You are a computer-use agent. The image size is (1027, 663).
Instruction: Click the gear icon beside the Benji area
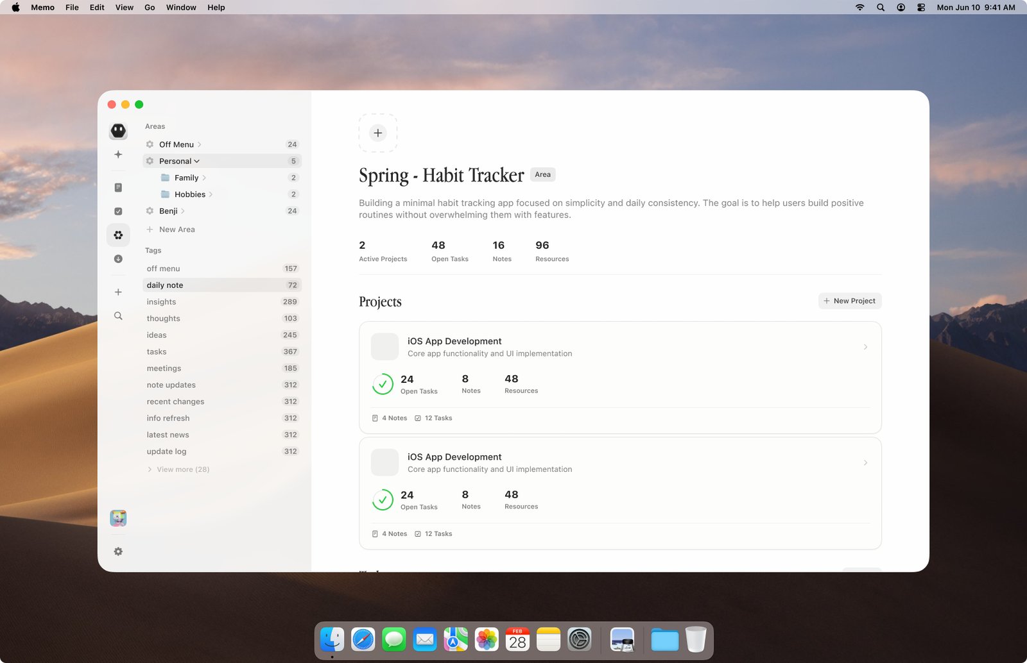point(150,211)
